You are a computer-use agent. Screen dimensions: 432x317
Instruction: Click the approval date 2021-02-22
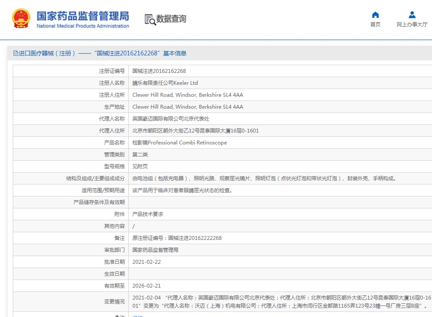146,262
